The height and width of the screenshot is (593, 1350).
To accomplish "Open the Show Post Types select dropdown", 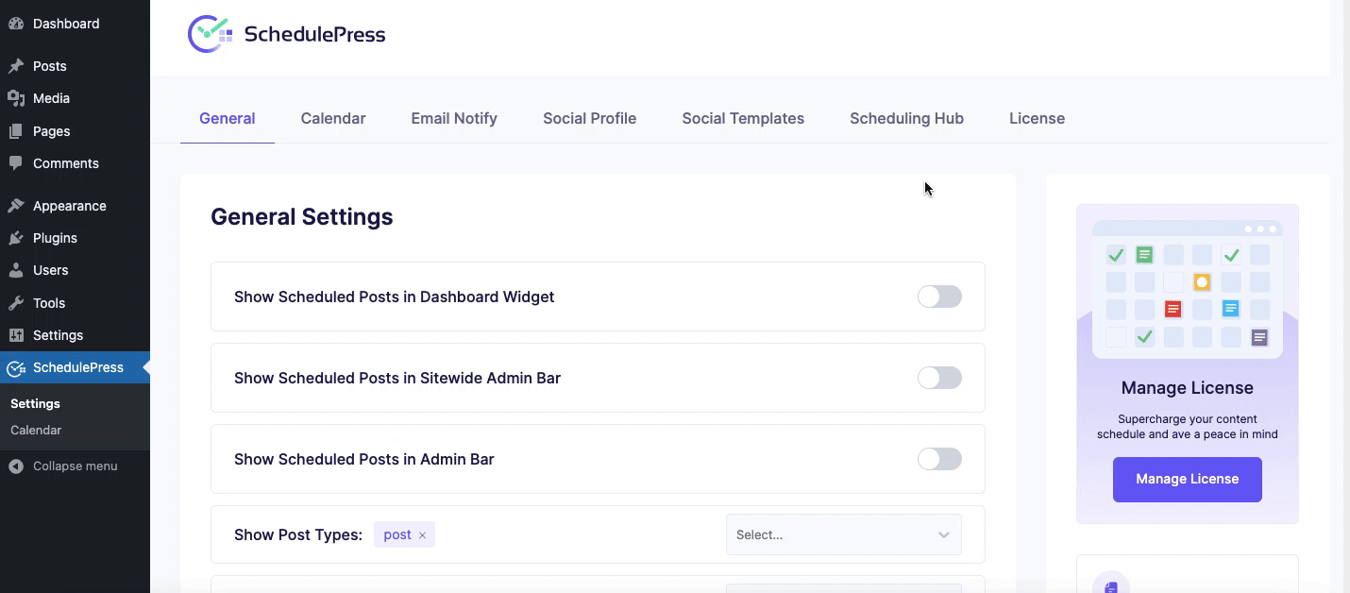I will 843,534.
